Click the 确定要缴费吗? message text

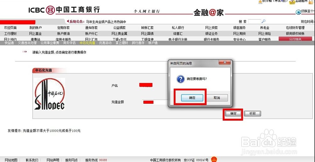197,79
